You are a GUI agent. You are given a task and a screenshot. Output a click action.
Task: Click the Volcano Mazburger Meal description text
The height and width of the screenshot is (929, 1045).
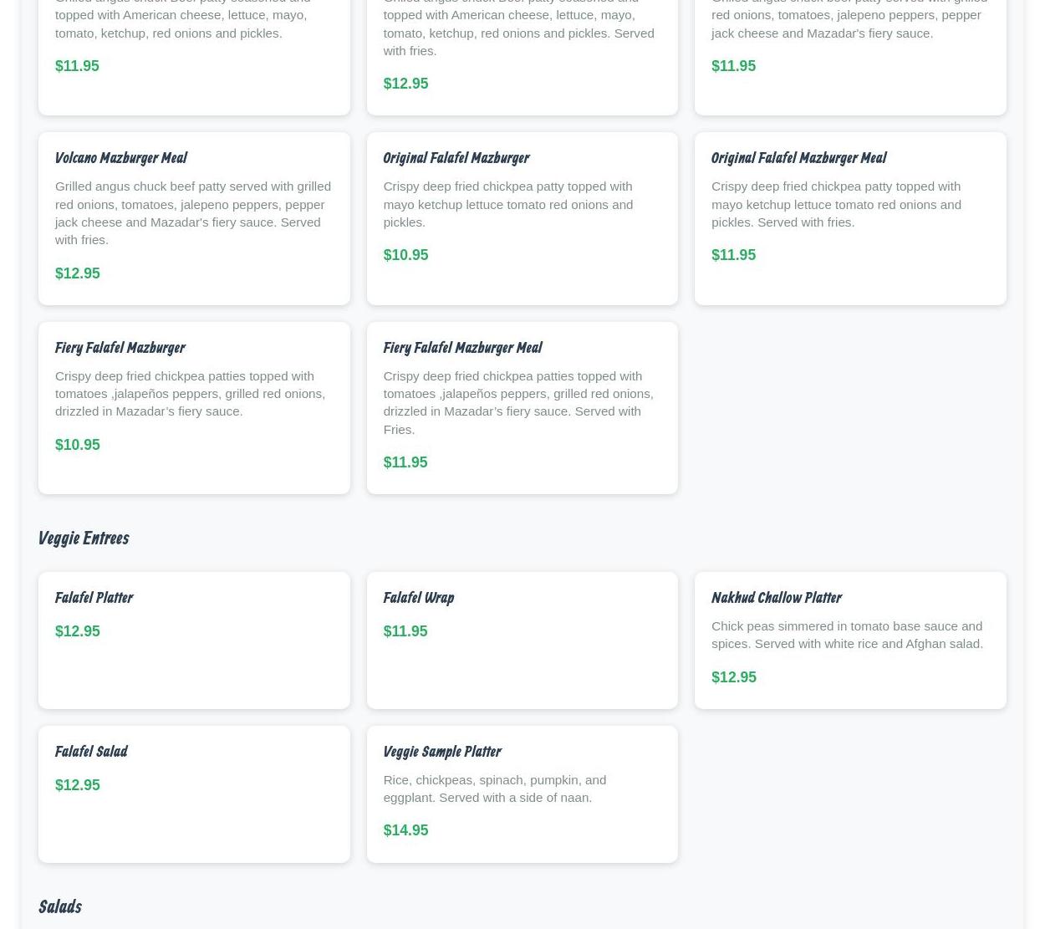(x=192, y=213)
